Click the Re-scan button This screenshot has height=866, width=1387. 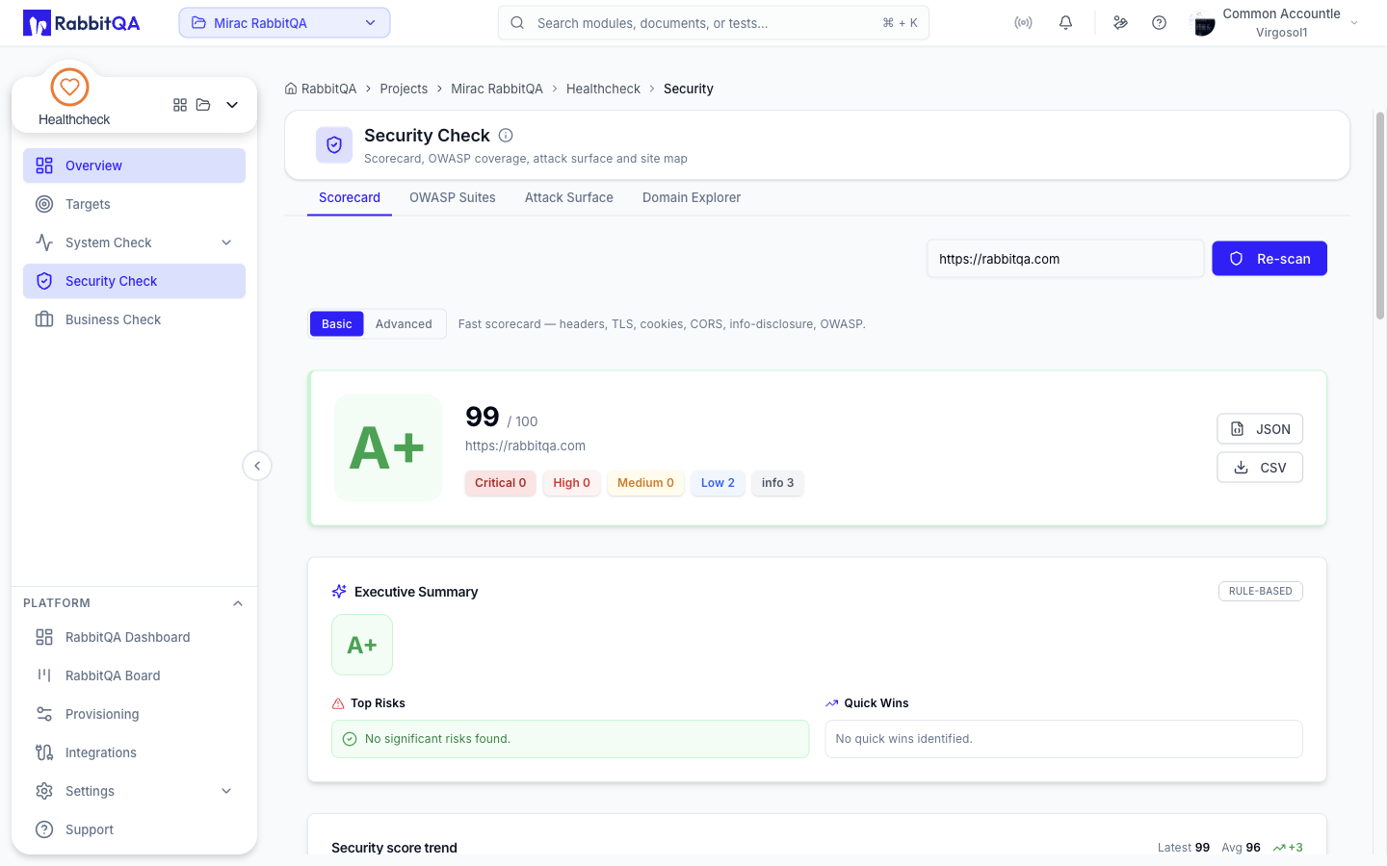click(1269, 259)
